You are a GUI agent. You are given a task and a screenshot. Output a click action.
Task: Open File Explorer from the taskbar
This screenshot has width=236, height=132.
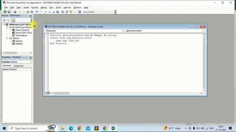point(62,128)
